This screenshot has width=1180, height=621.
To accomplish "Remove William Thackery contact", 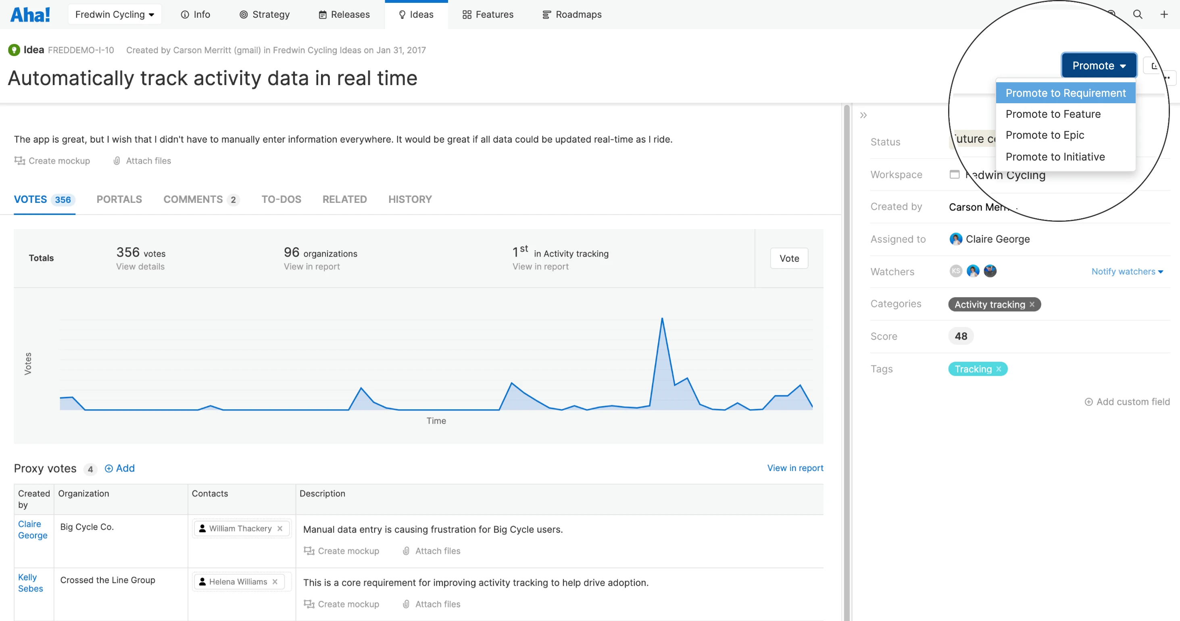I will click(x=280, y=529).
